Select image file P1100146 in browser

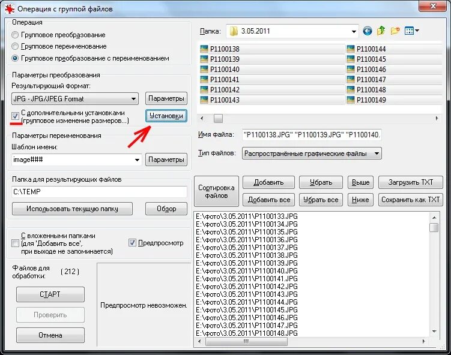tap(366, 69)
